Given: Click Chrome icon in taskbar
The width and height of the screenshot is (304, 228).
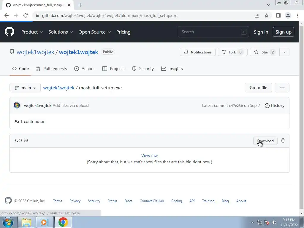Looking at the screenshot, I should tap(63, 222).
